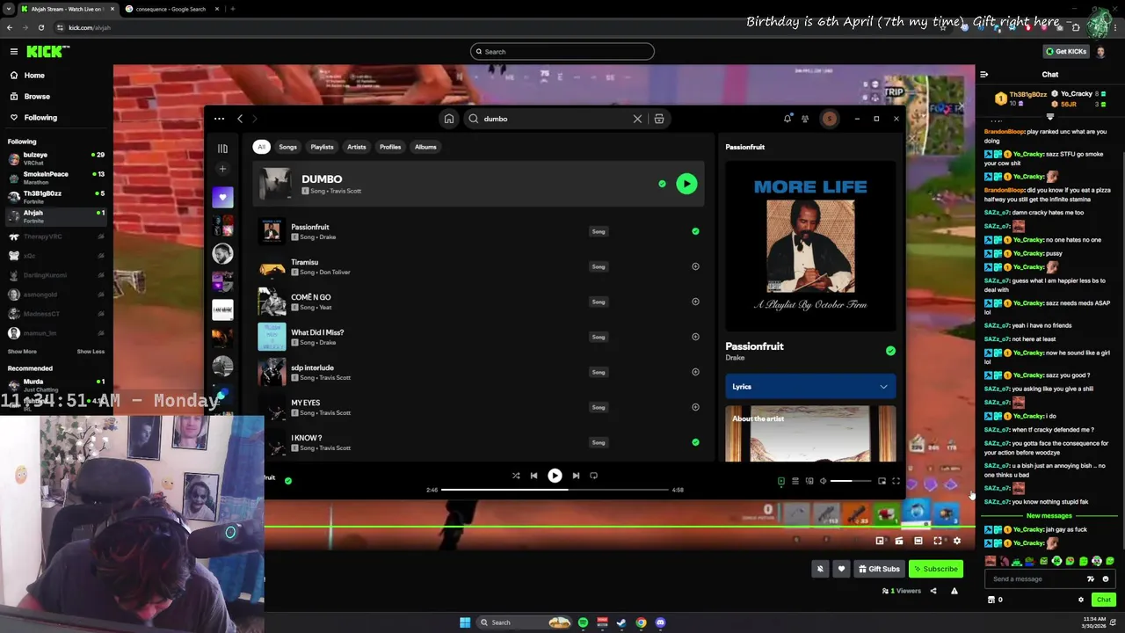Skip to next track in Spotify
Viewport: 1125px width, 633px height.
[x=576, y=476]
